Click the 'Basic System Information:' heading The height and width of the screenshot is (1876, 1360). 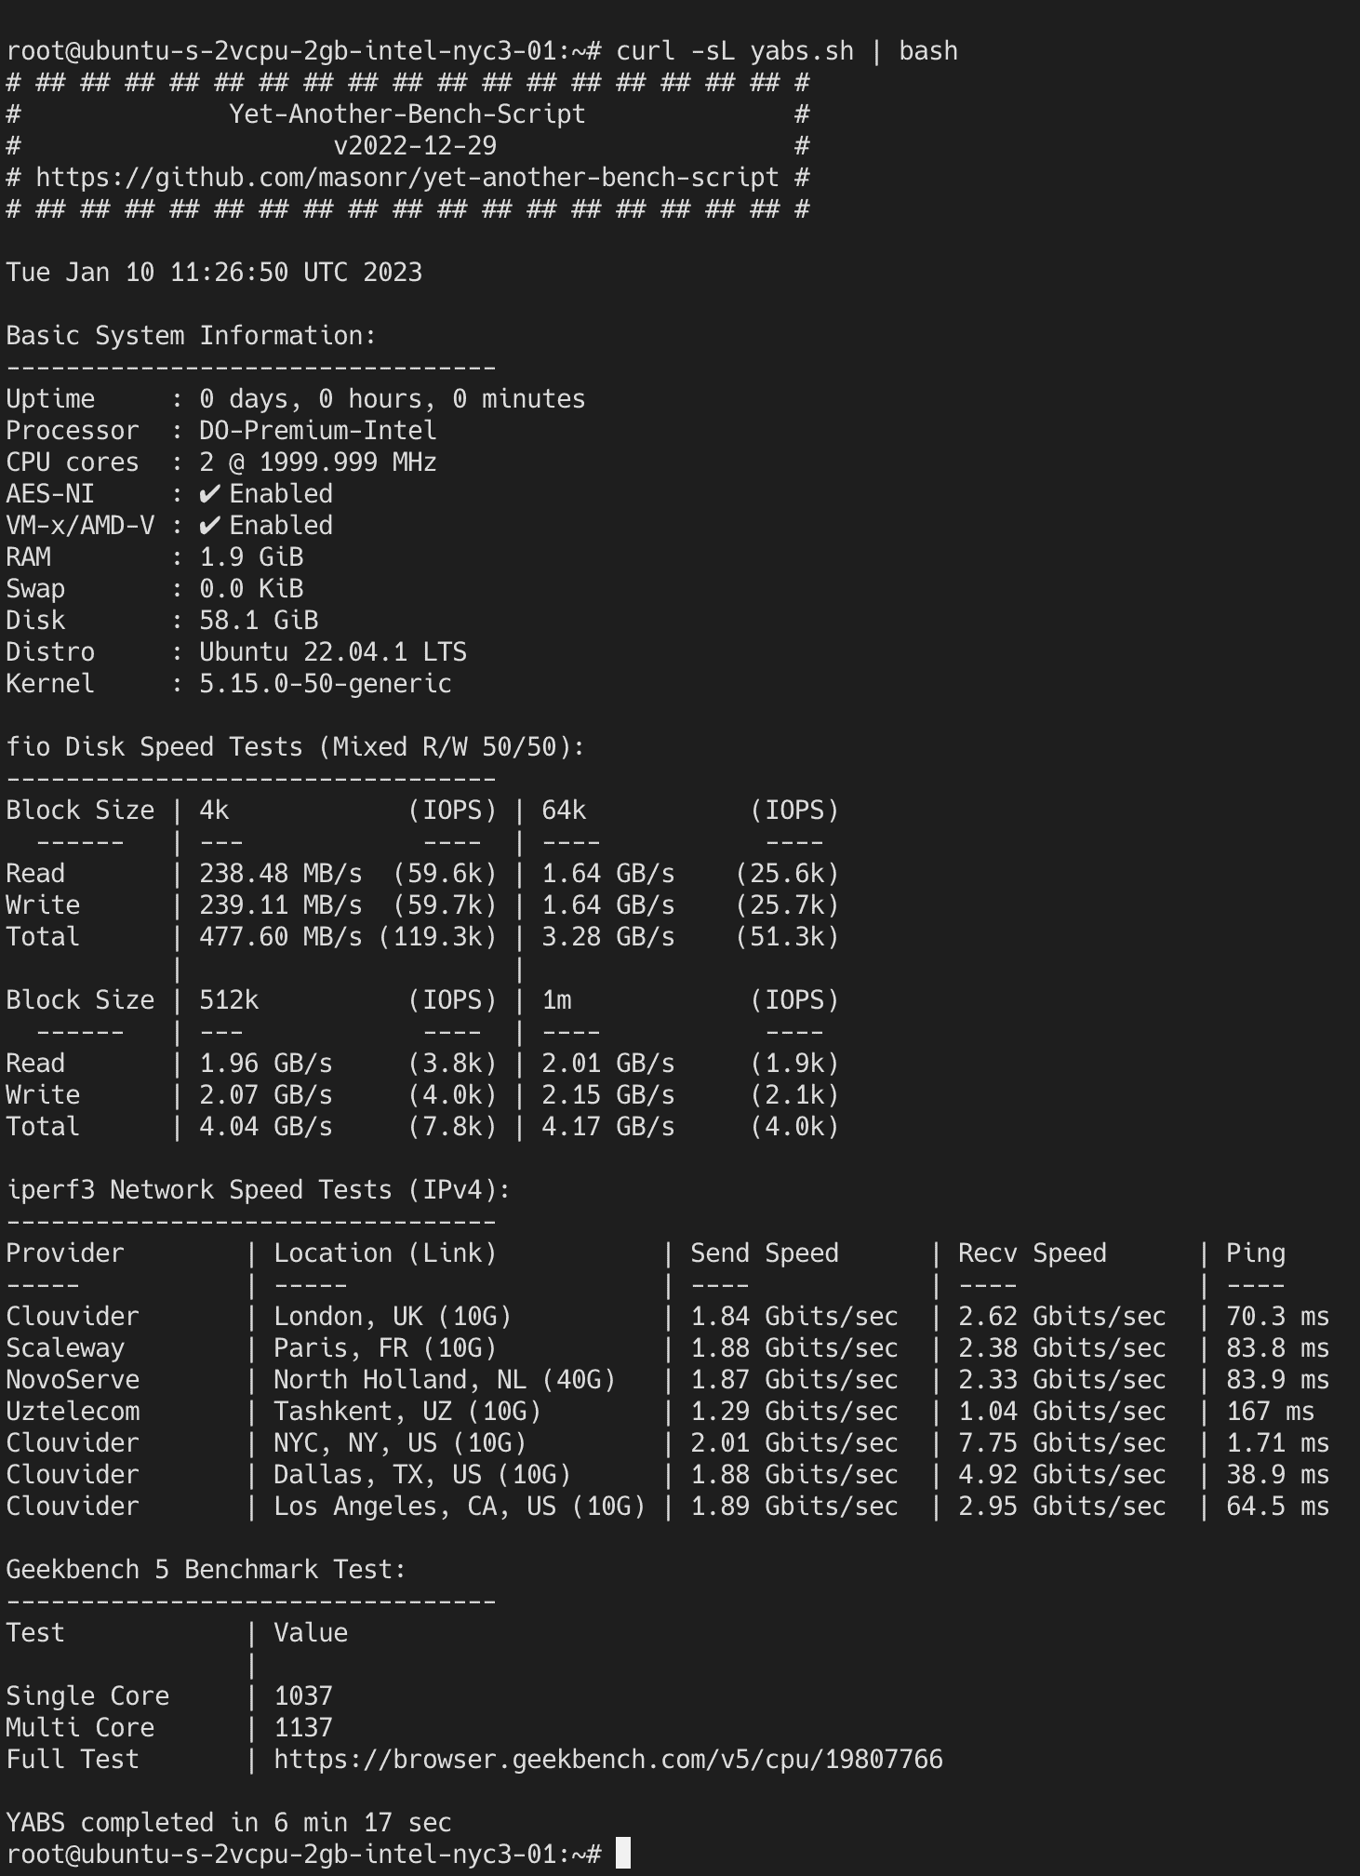coord(191,336)
